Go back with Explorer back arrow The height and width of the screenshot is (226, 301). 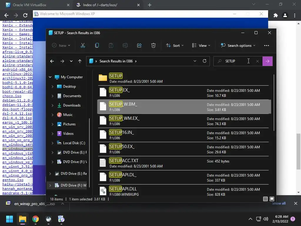click(x=52, y=61)
